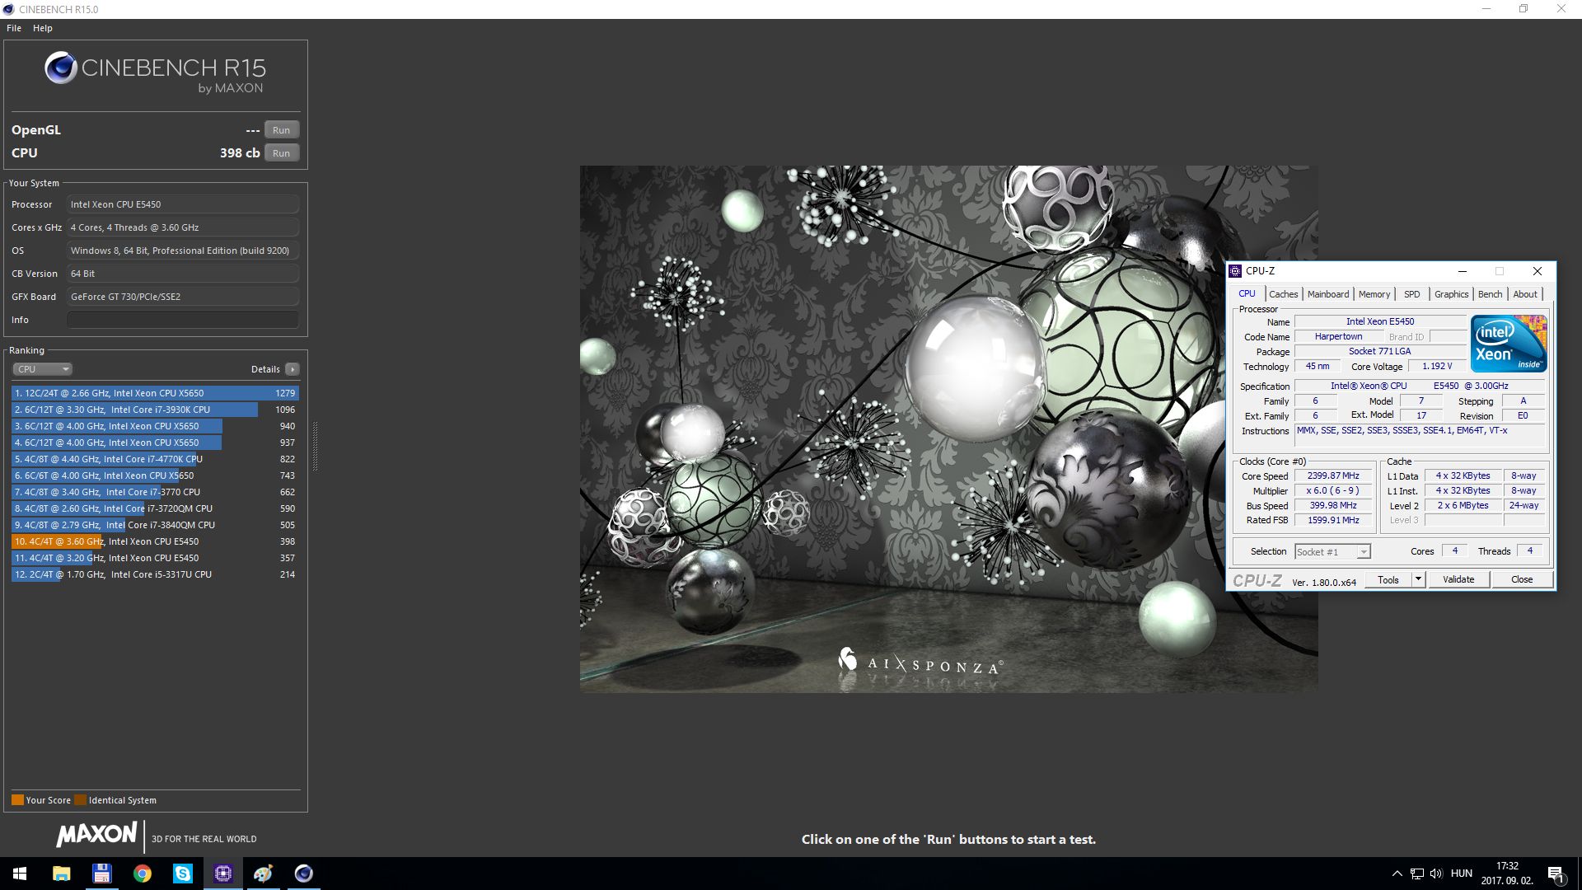Click the Cinebench R15 logo icon
The height and width of the screenshot is (890, 1582).
click(x=61, y=68)
